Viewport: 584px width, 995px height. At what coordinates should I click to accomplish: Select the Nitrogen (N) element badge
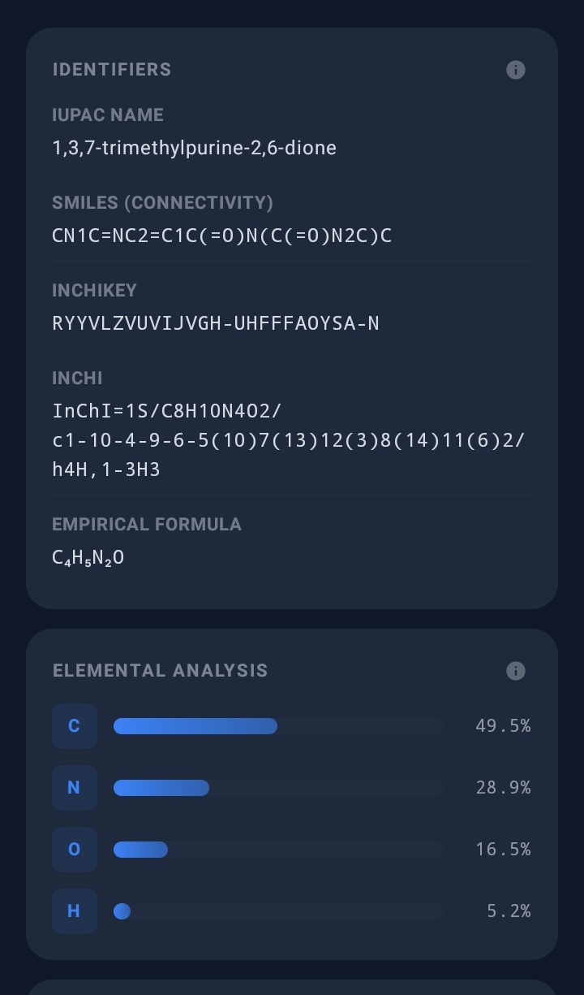(74, 788)
